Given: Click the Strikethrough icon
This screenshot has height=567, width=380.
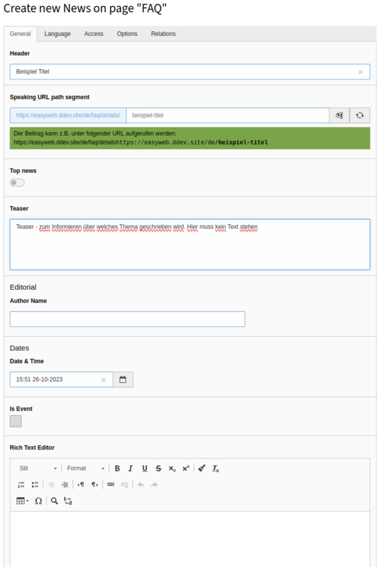Looking at the screenshot, I should [x=158, y=468].
